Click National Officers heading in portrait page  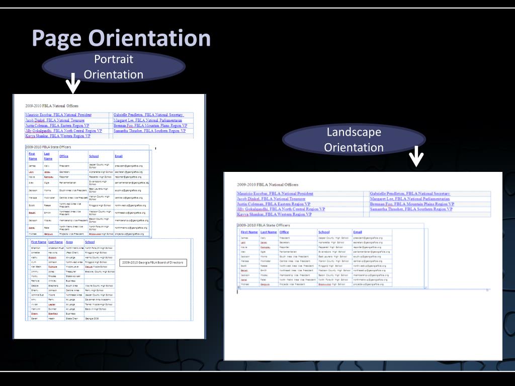pos(52,106)
